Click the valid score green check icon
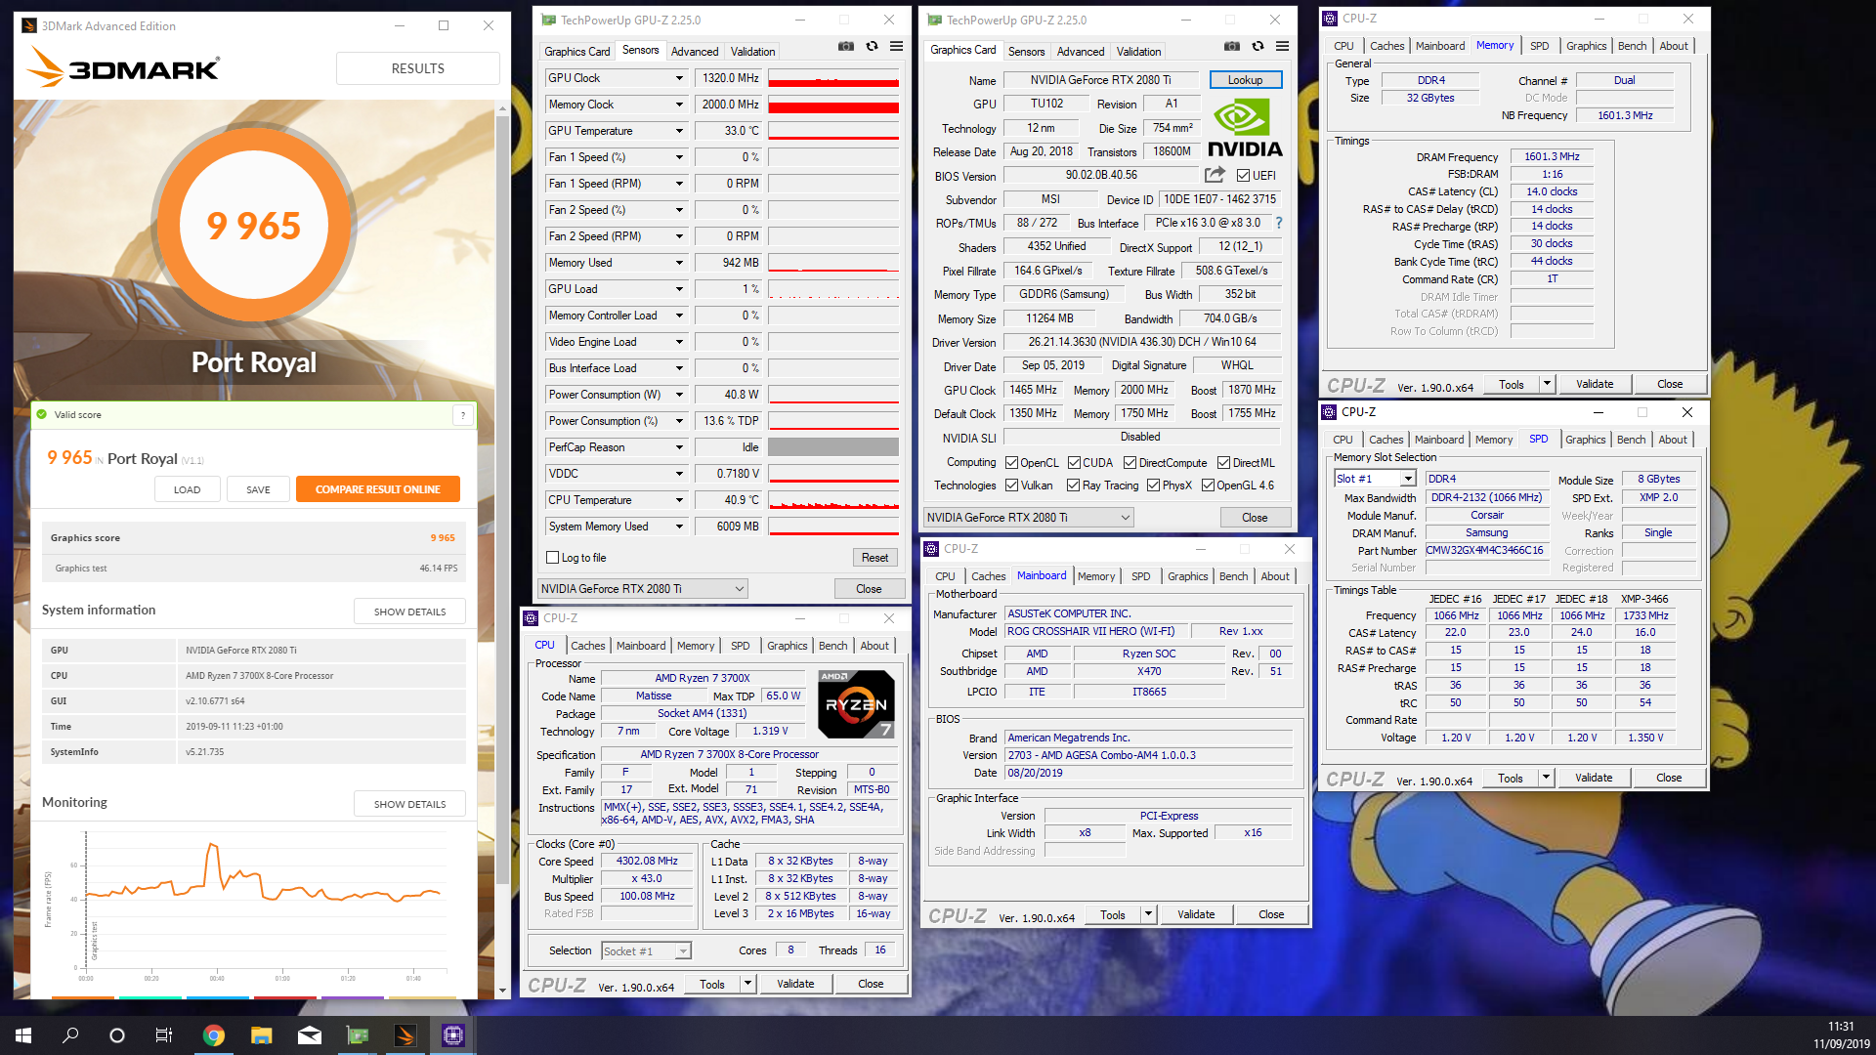1876x1055 pixels. [42, 414]
